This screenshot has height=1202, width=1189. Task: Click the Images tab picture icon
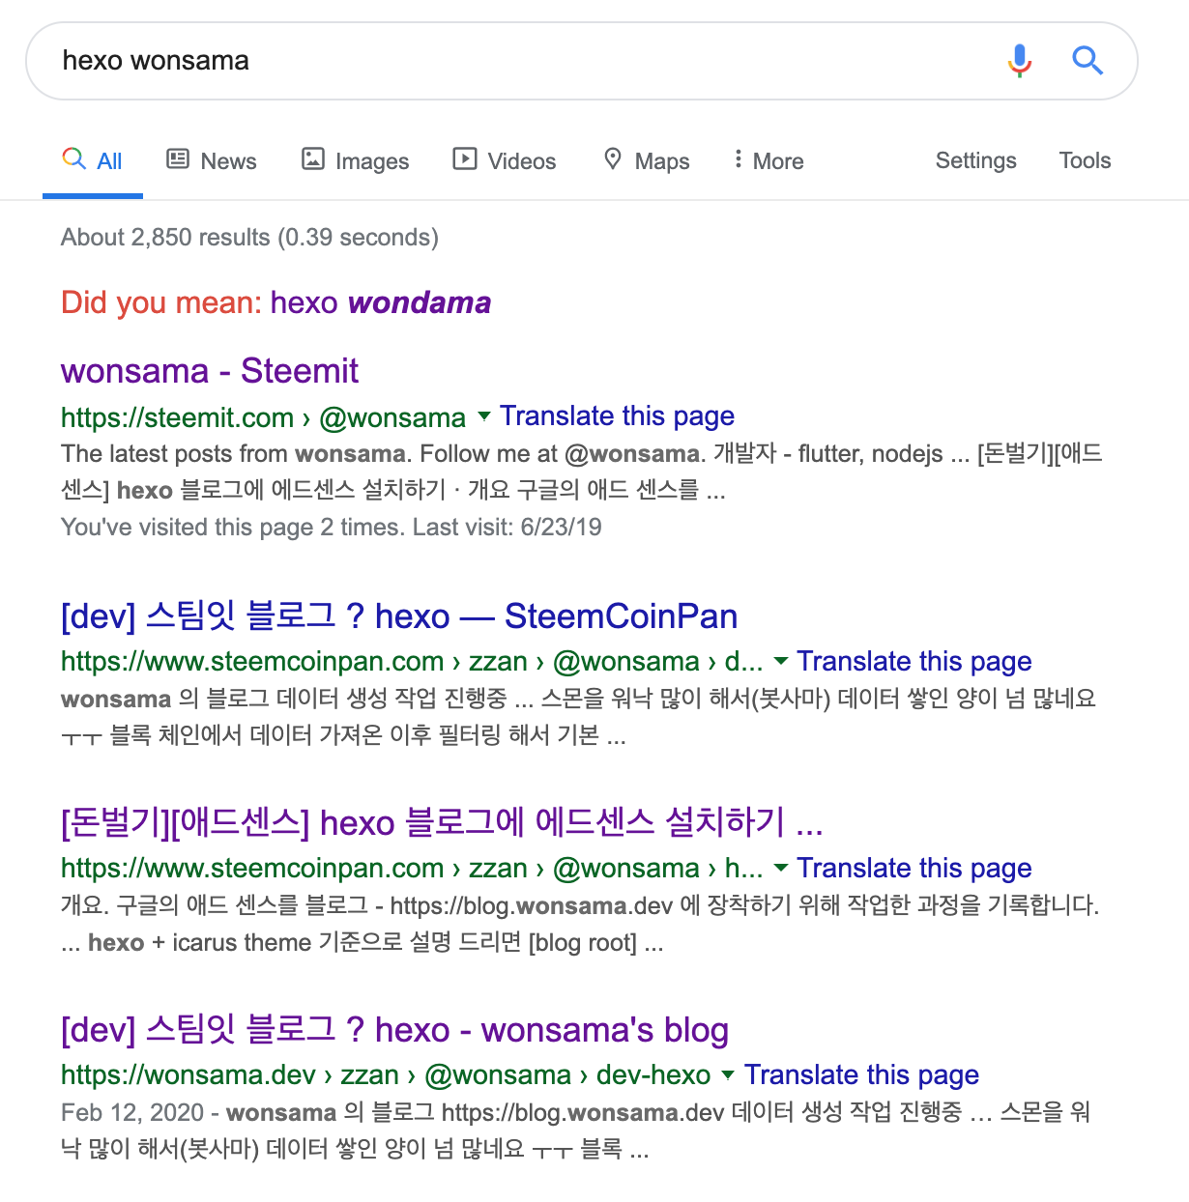[x=313, y=158]
